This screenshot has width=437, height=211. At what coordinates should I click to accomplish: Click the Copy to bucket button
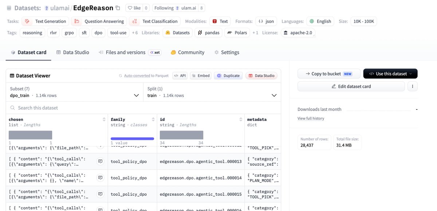point(329,73)
